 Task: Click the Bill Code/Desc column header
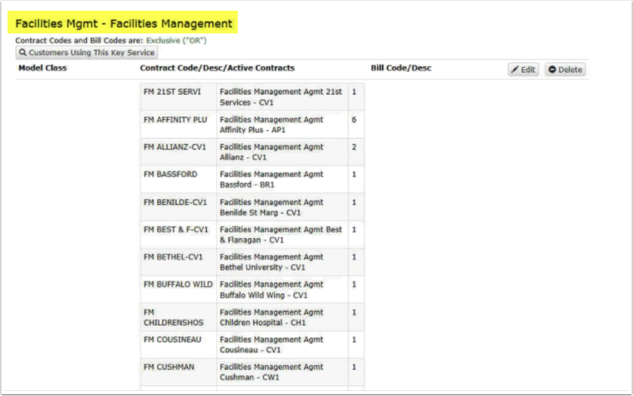(x=401, y=68)
